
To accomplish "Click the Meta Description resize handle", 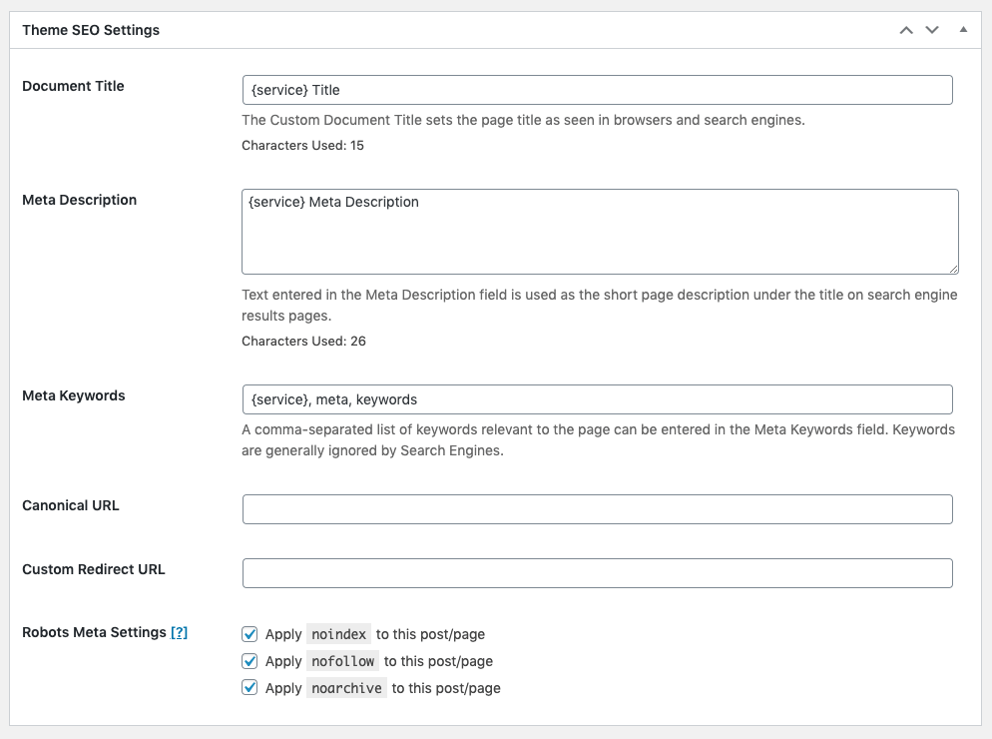I will pyautogui.click(x=953, y=269).
